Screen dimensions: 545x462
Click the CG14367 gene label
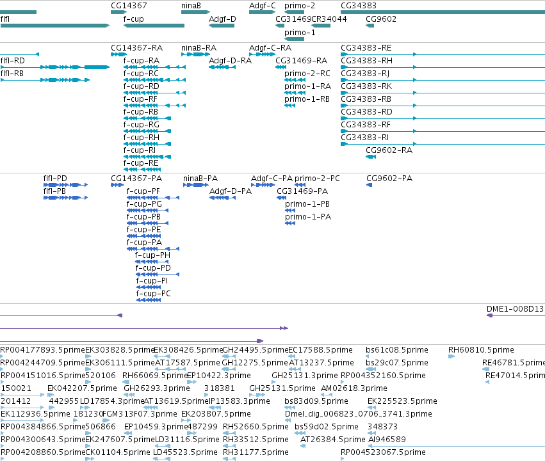[x=129, y=6]
